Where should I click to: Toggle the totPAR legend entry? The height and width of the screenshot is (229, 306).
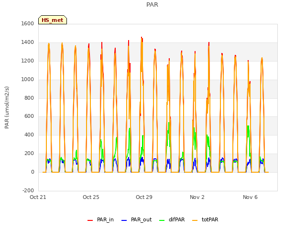(205, 219)
